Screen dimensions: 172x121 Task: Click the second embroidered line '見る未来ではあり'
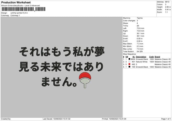pos(61,67)
